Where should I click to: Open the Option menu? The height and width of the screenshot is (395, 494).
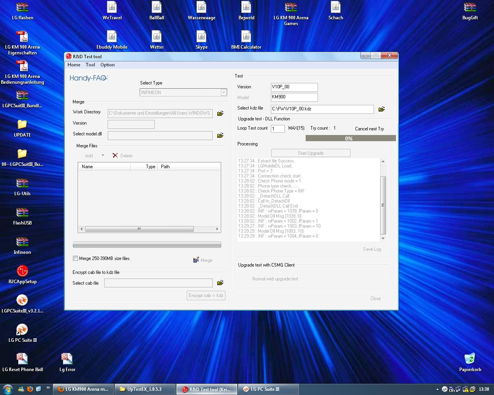coord(107,65)
